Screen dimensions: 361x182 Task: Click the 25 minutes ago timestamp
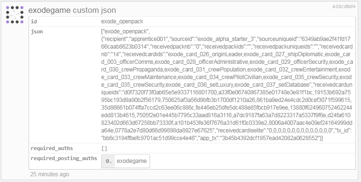pyautogui.click(x=50, y=174)
